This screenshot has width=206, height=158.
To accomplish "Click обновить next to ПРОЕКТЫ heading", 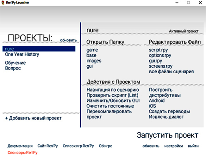I will click(x=68, y=40).
